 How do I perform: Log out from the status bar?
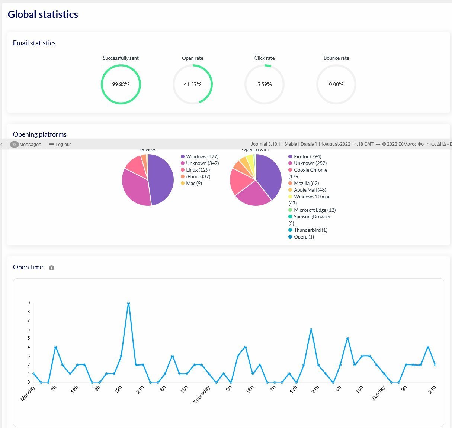click(63, 145)
